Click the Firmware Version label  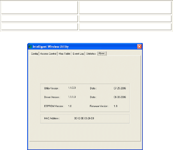(x=99, y=106)
